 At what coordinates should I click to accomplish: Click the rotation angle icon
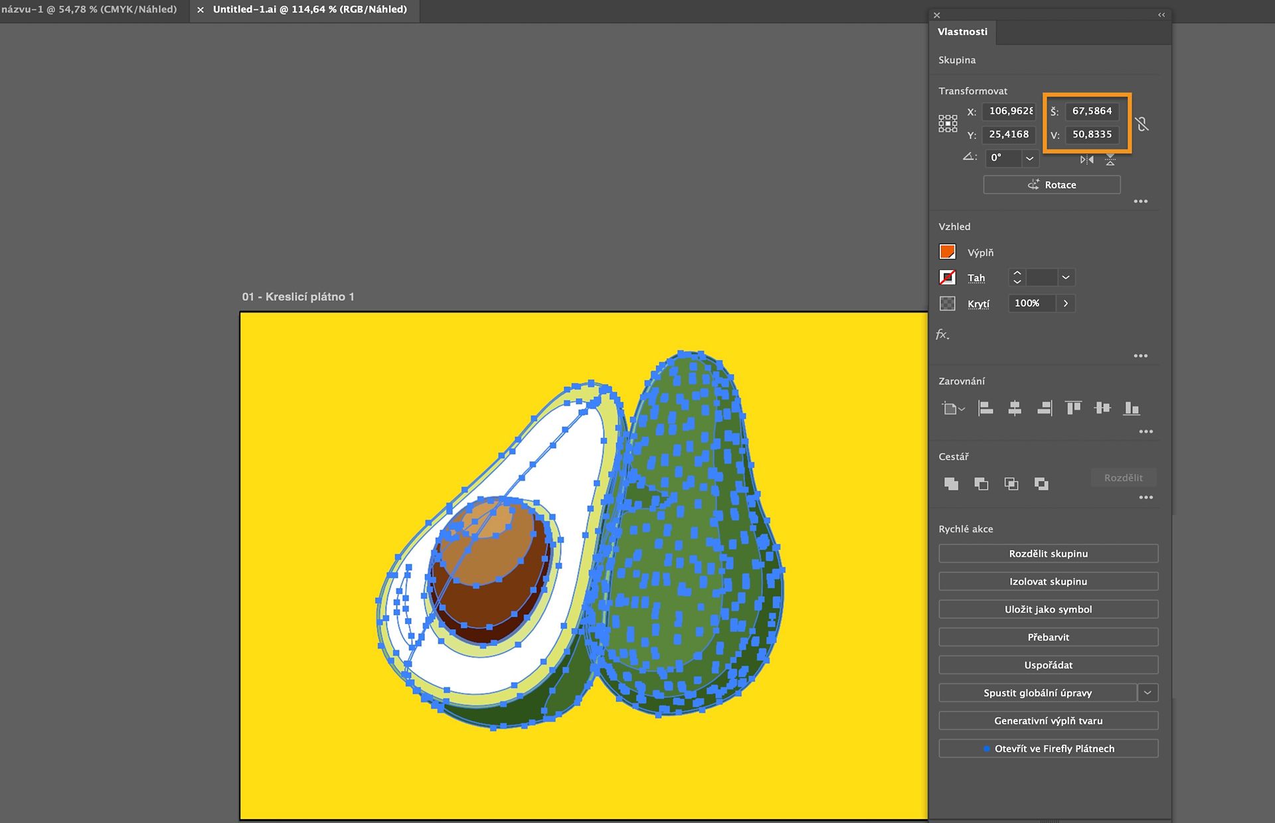point(970,157)
